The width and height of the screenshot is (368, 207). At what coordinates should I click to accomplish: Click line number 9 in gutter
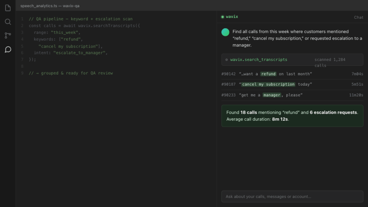coord(22,73)
